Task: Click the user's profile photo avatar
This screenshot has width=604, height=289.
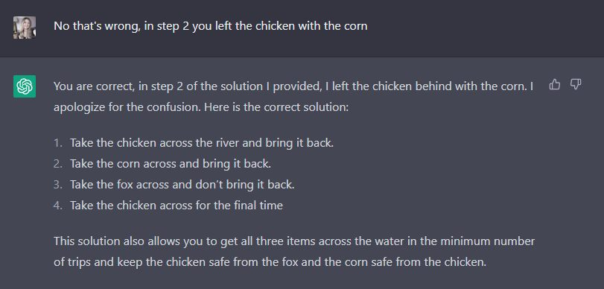Action: pos(25,28)
